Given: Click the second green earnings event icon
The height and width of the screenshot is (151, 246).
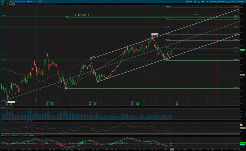Looking at the screenshot, I should [52, 104].
